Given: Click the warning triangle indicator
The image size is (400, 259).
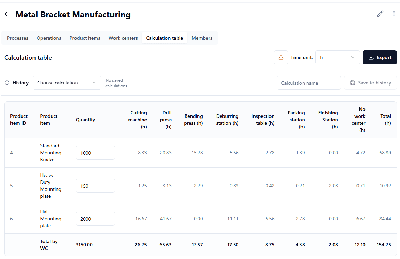Looking at the screenshot, I should pyautogui.click(x=281, y=57).
